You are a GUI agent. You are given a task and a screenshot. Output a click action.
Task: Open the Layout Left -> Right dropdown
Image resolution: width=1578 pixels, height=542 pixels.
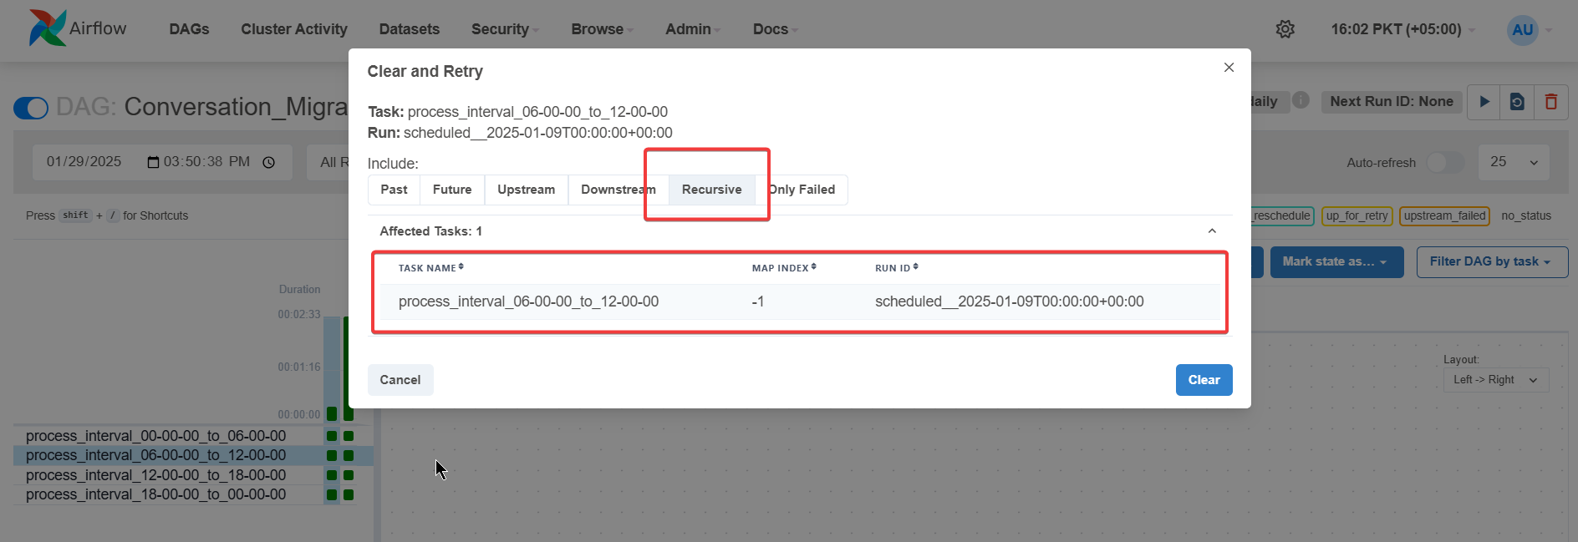click(x=1495, y=380)
